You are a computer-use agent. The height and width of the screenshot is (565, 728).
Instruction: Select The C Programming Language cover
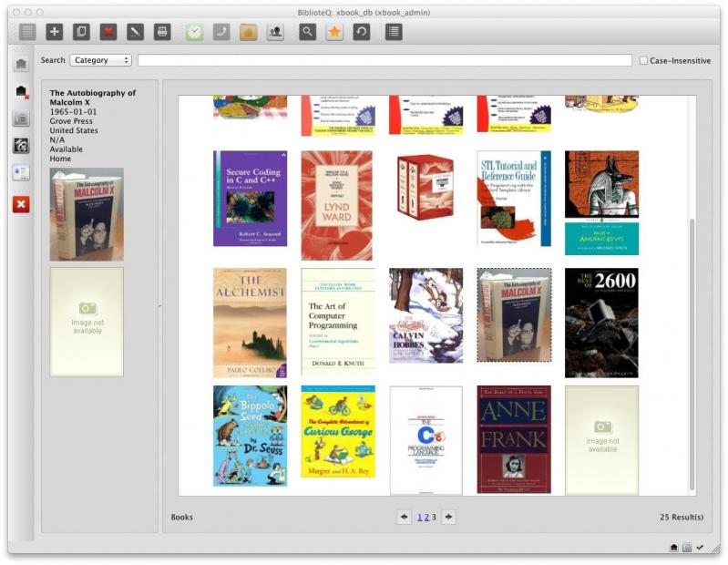(426, 440)
